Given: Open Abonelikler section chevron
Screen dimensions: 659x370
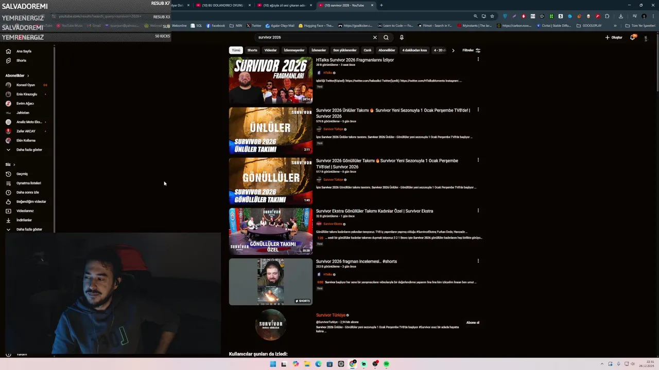Looking at the screenshot, I should point(28,76).
